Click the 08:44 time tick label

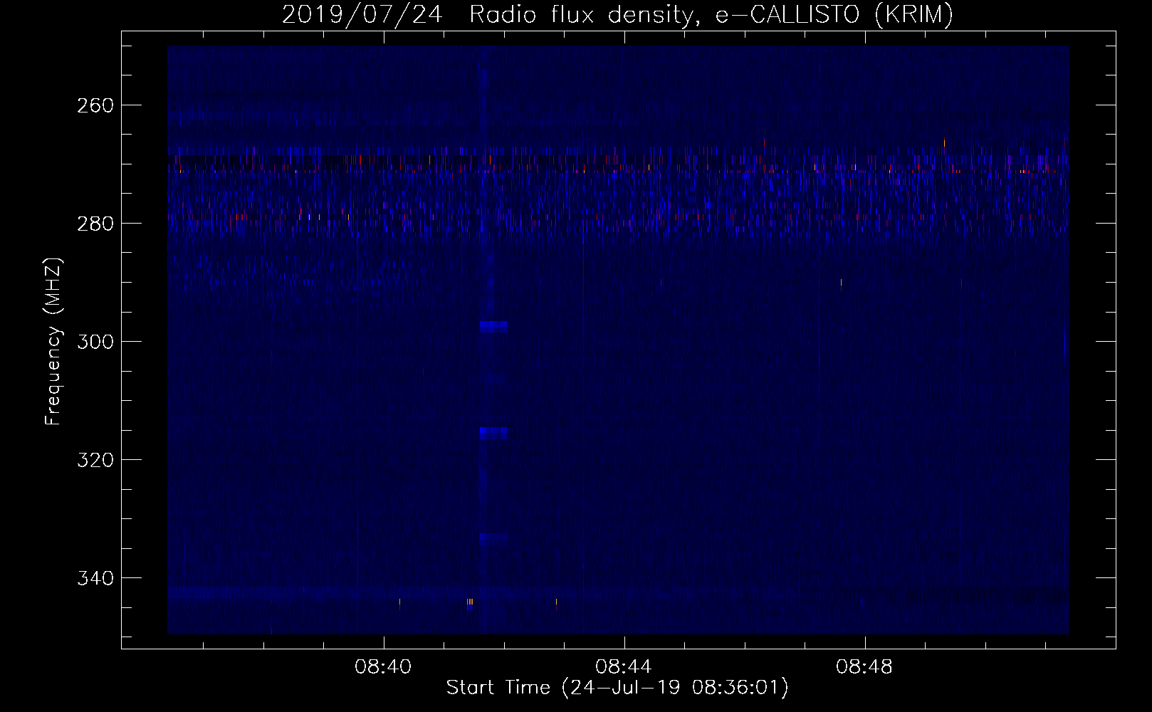624,667
